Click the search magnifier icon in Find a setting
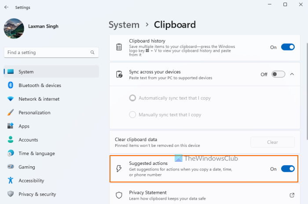 (x=93, y=52)
